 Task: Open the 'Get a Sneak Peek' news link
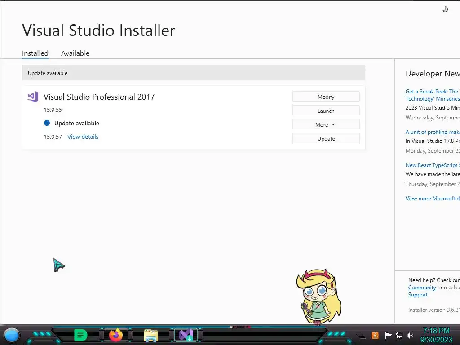(433, 95)
